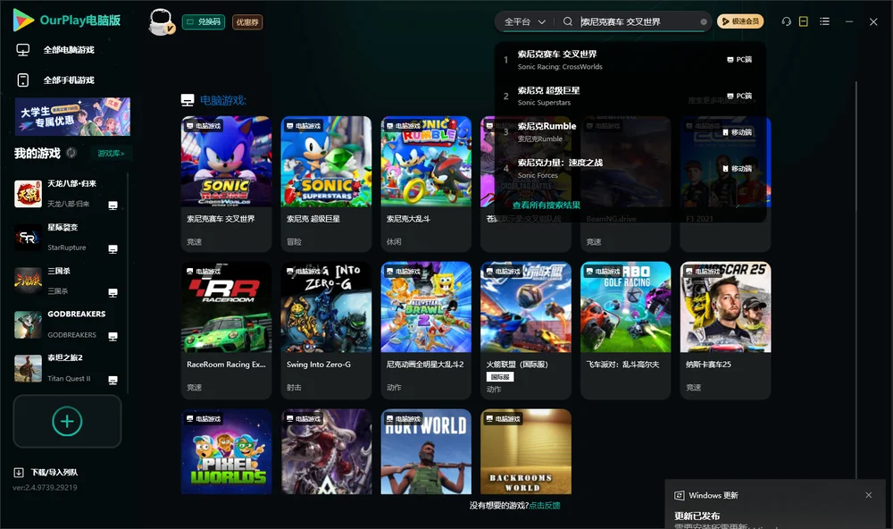Open the Sonic Racing CrossWorlds game card

226,183
